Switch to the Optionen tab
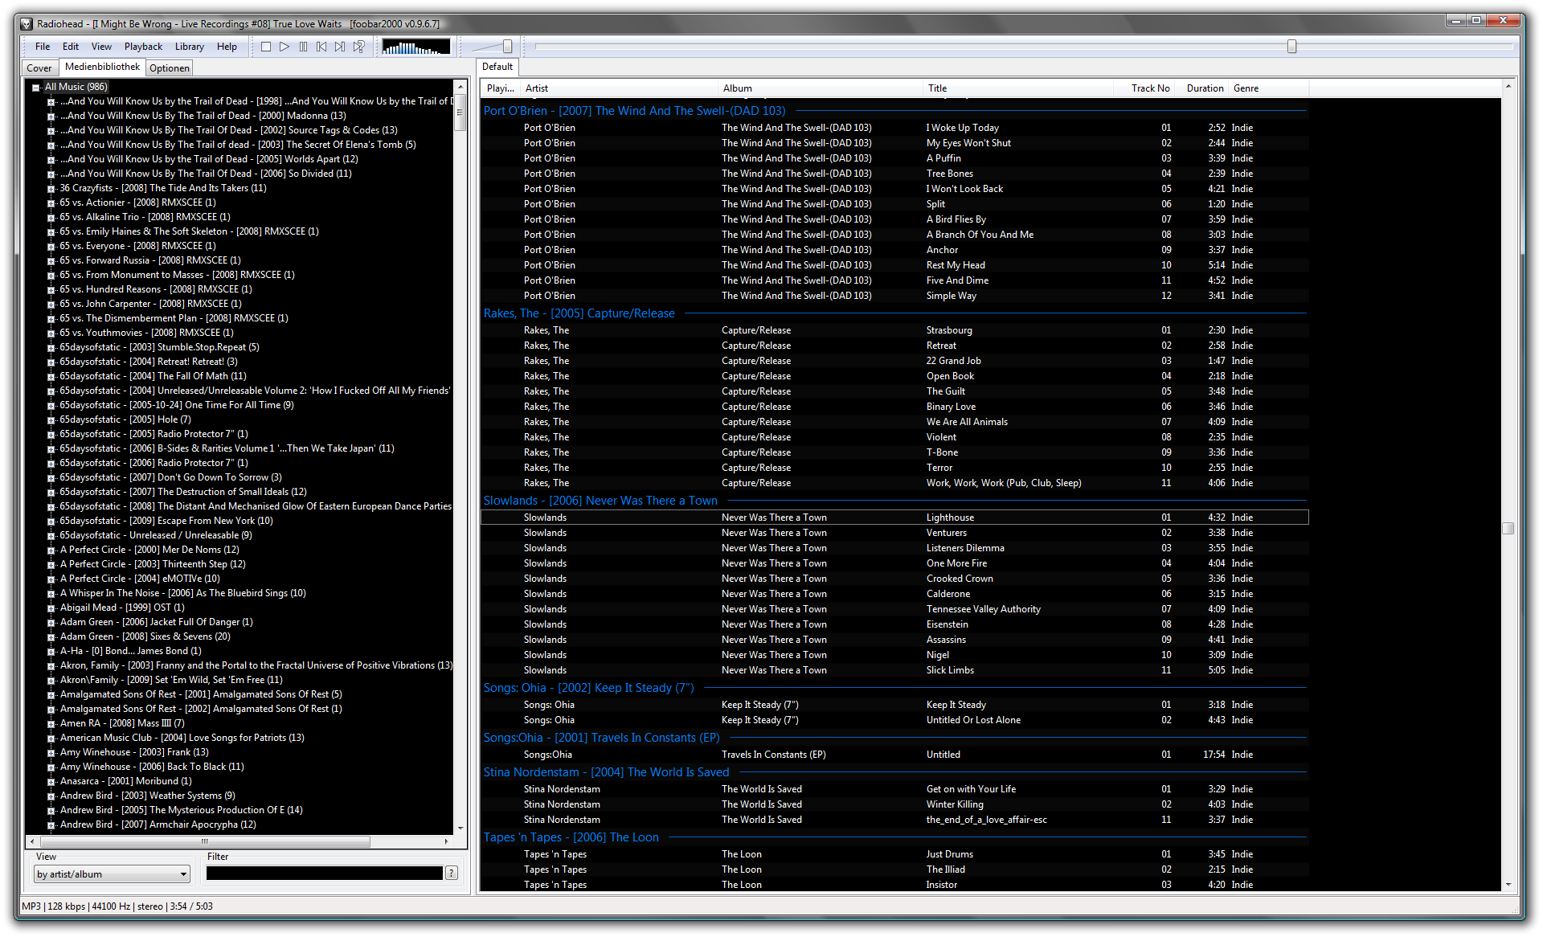Viewport: 1543px width, 937px height. [170, 68]
